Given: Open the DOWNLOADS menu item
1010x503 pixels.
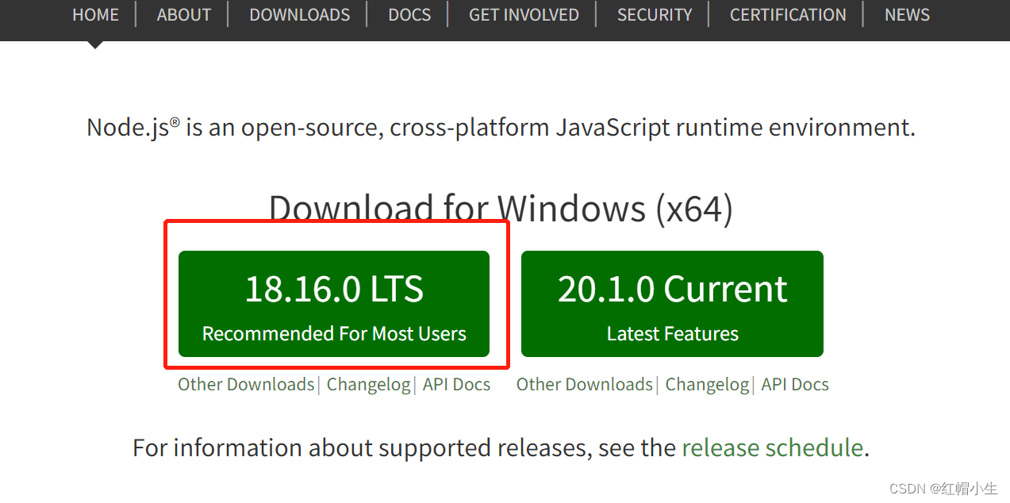Looking at the screenshot, I should click(300, 15).
